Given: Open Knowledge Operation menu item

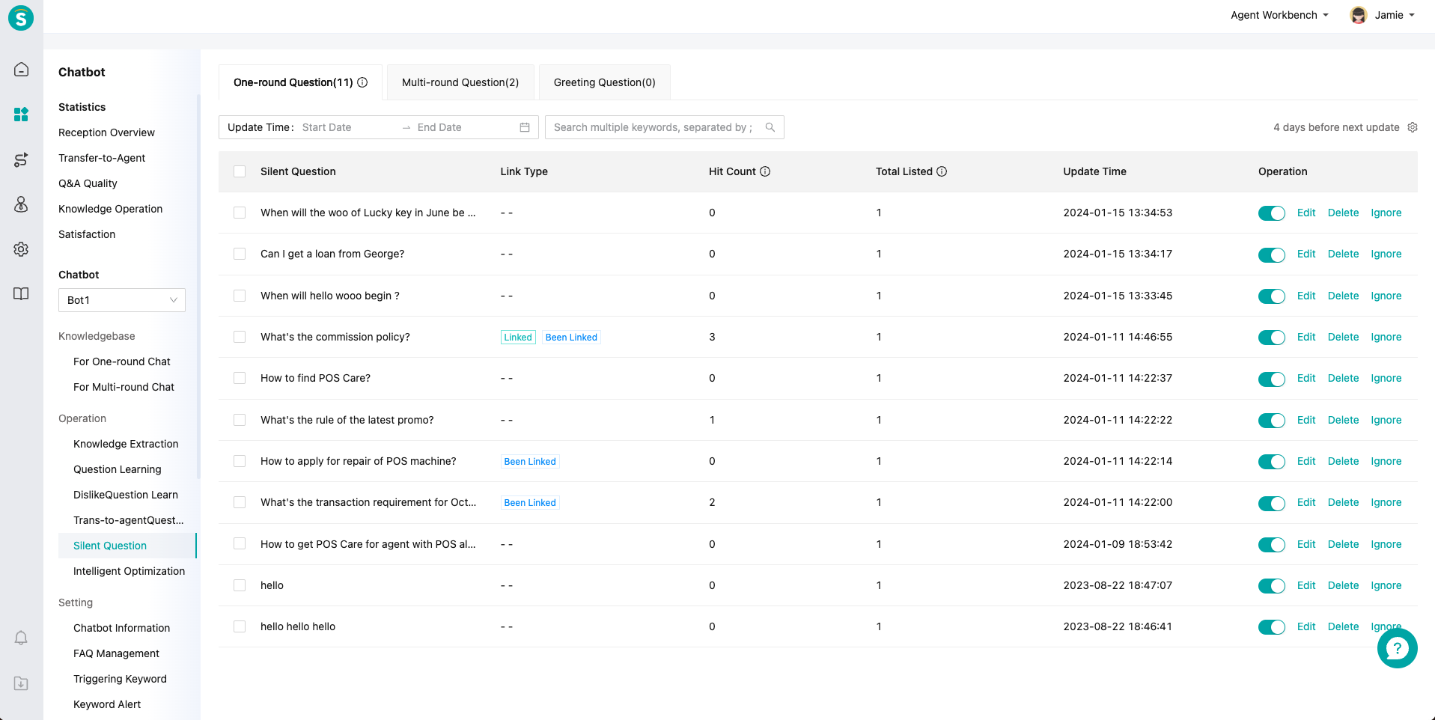Looking at the screenshot, I should tap(110, 209).
